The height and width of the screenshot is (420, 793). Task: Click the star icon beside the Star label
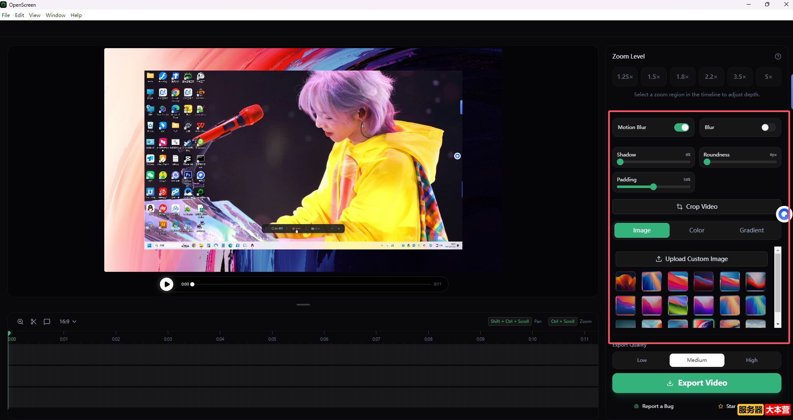pos(721,406)
